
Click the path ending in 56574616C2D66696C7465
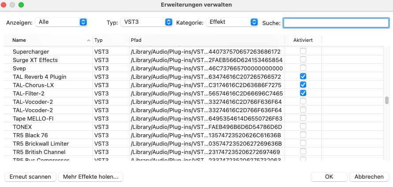[207, 93]
